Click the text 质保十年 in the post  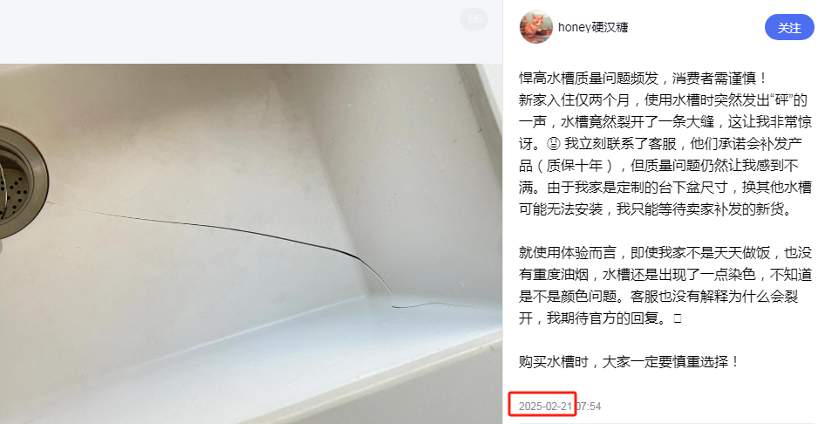click(574, 166)
